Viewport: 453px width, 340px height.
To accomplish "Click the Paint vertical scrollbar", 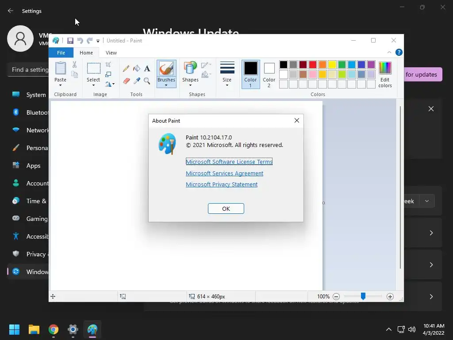I will click(x=400, y=187).
